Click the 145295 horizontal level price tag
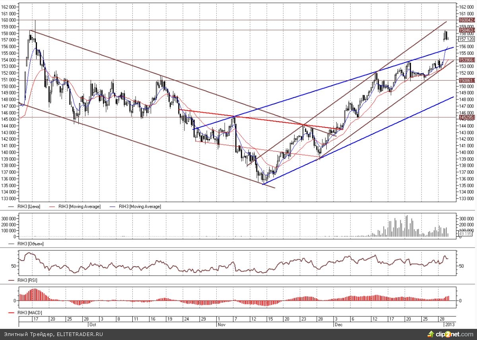The height and width of the screenshot is (340, 477). tap(466, 118)
